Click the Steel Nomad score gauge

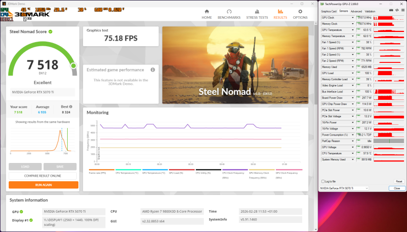(x=43, y=59)
